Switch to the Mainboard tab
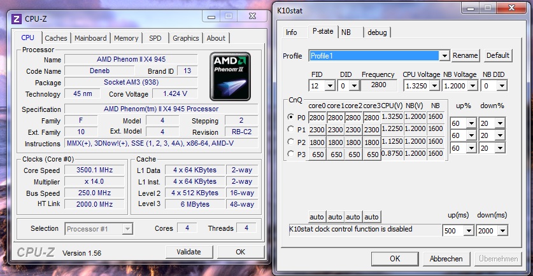Image resolution: width=533 pixels, height=276 pixels. pyautogui.click(x=90, y=38)
